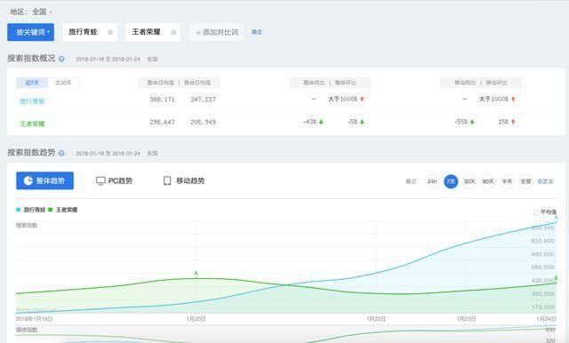Switch to the 整体趋势 tab

pos(45,180)
